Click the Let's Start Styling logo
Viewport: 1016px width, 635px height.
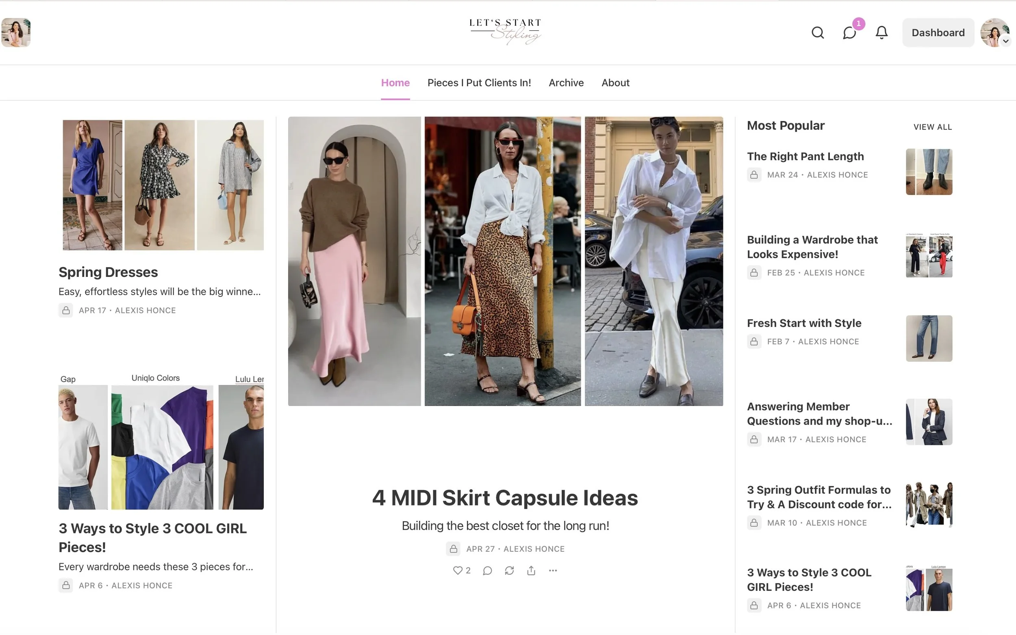(504, 30)
